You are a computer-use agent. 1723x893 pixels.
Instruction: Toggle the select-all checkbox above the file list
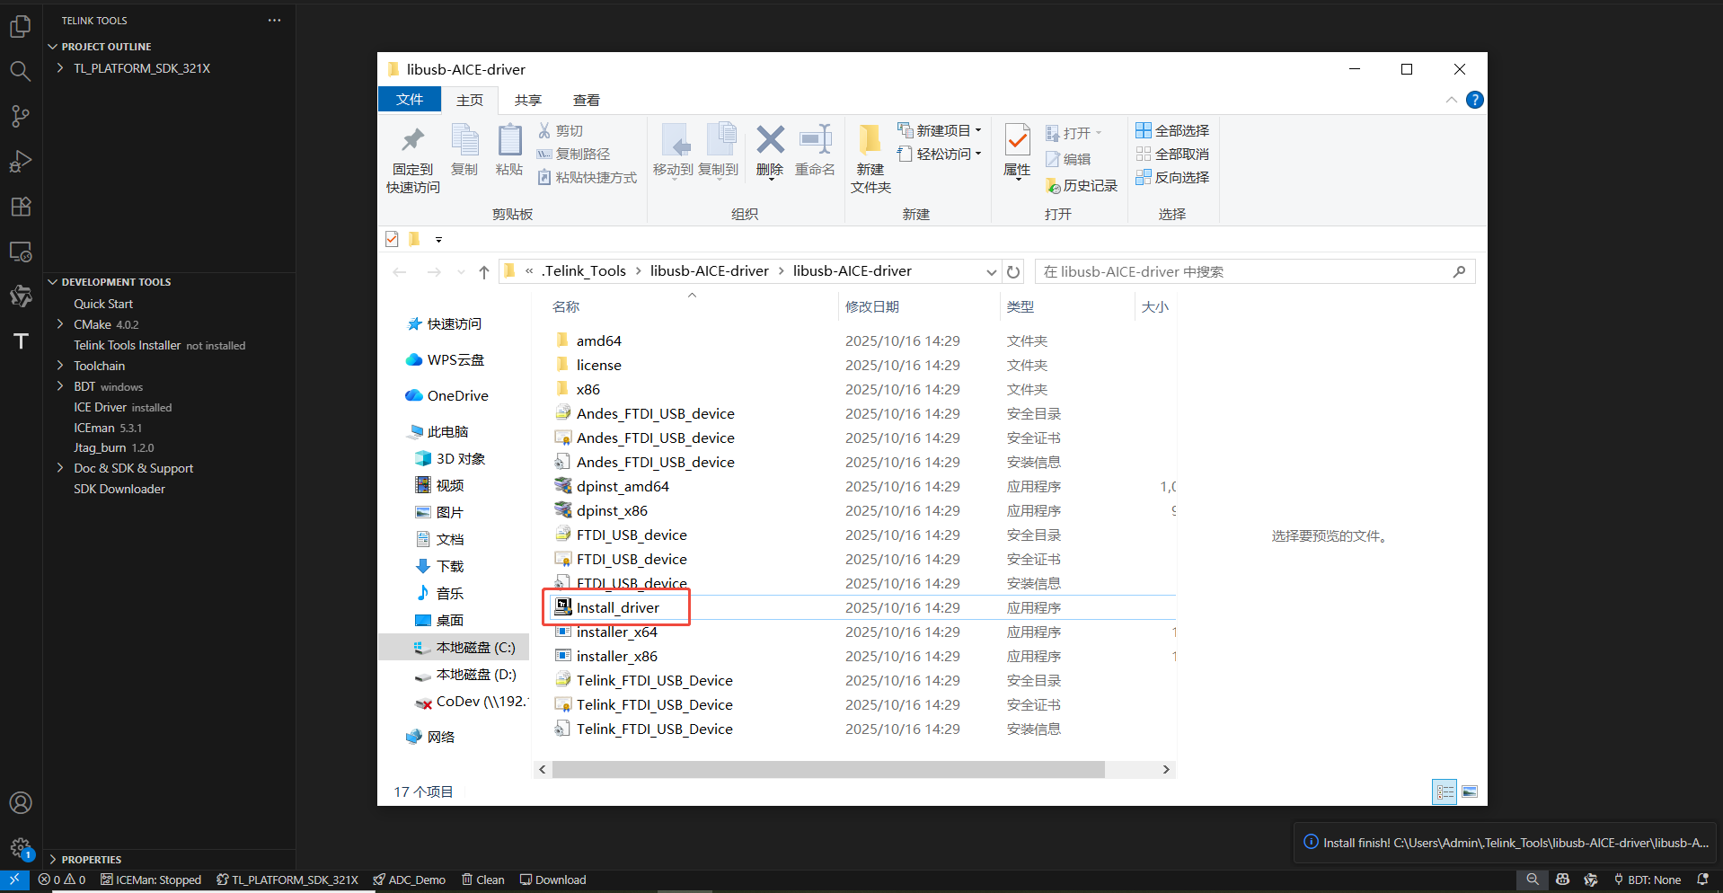click(x=392, y=238)
